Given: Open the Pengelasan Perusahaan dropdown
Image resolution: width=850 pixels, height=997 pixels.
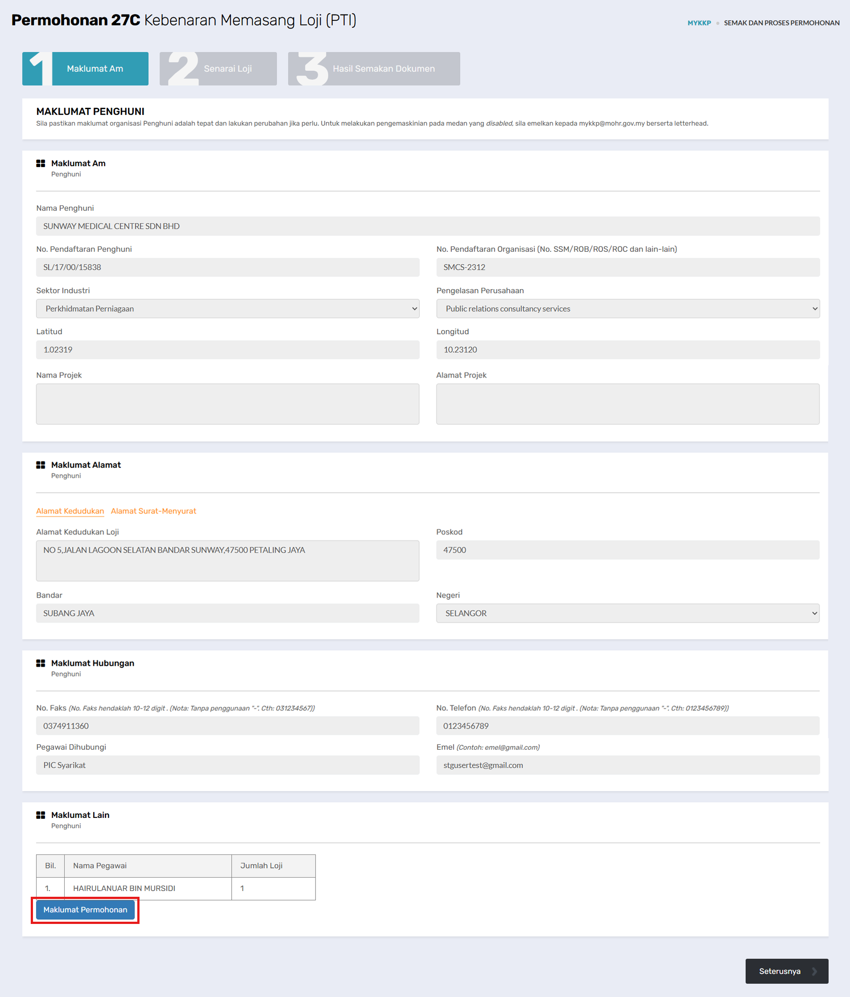Looking at the screenshot, I should pyautogui.click(x=628, y=308).
